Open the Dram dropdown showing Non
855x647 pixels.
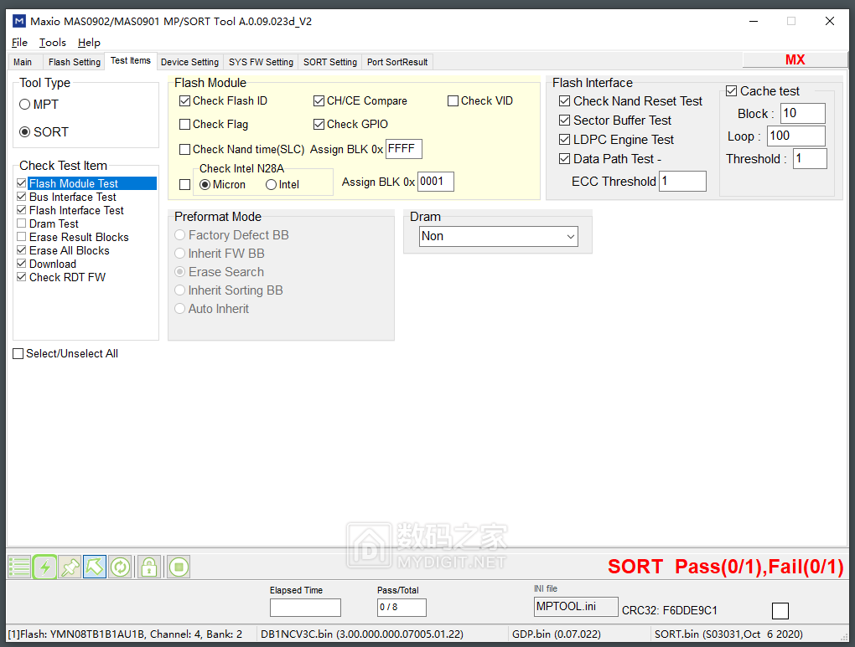[499, 236]
